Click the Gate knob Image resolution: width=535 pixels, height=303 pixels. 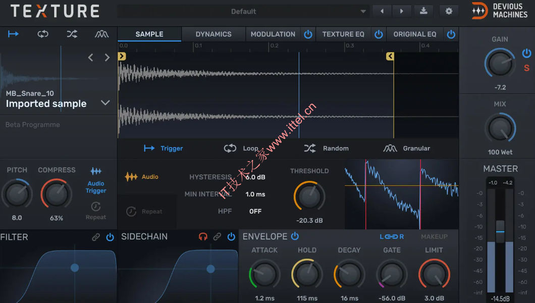[392, 274]
